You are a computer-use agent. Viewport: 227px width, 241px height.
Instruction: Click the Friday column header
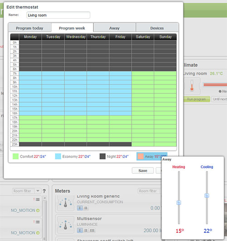pos(120,37)
